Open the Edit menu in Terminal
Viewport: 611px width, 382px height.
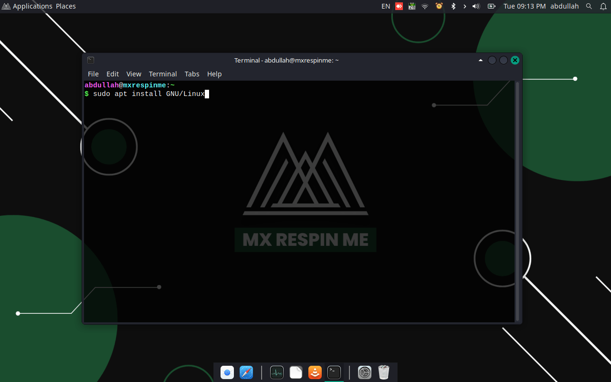[x=113, y=74]
